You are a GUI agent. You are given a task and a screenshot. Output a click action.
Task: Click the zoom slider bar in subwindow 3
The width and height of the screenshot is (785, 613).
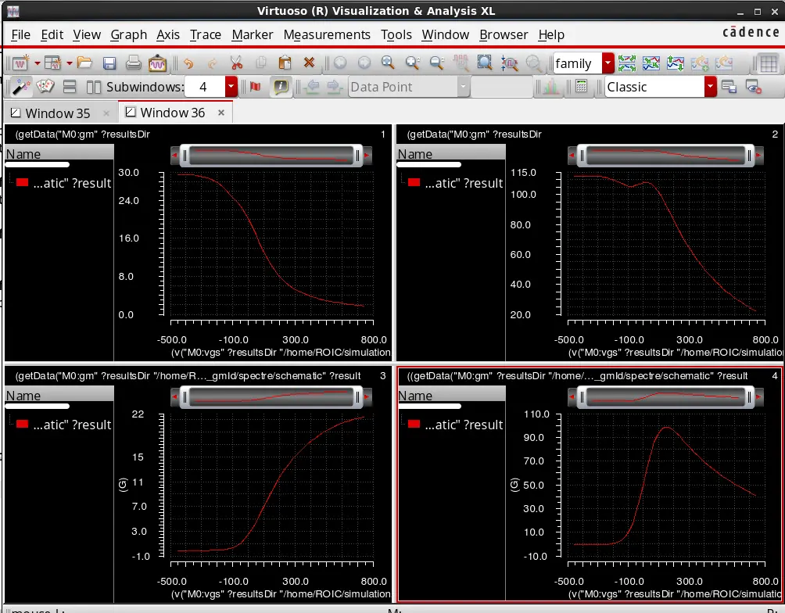point(271,398)
